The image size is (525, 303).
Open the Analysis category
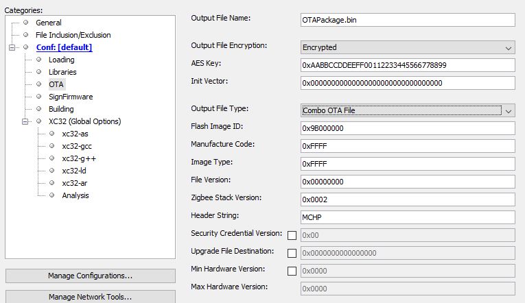75,195
